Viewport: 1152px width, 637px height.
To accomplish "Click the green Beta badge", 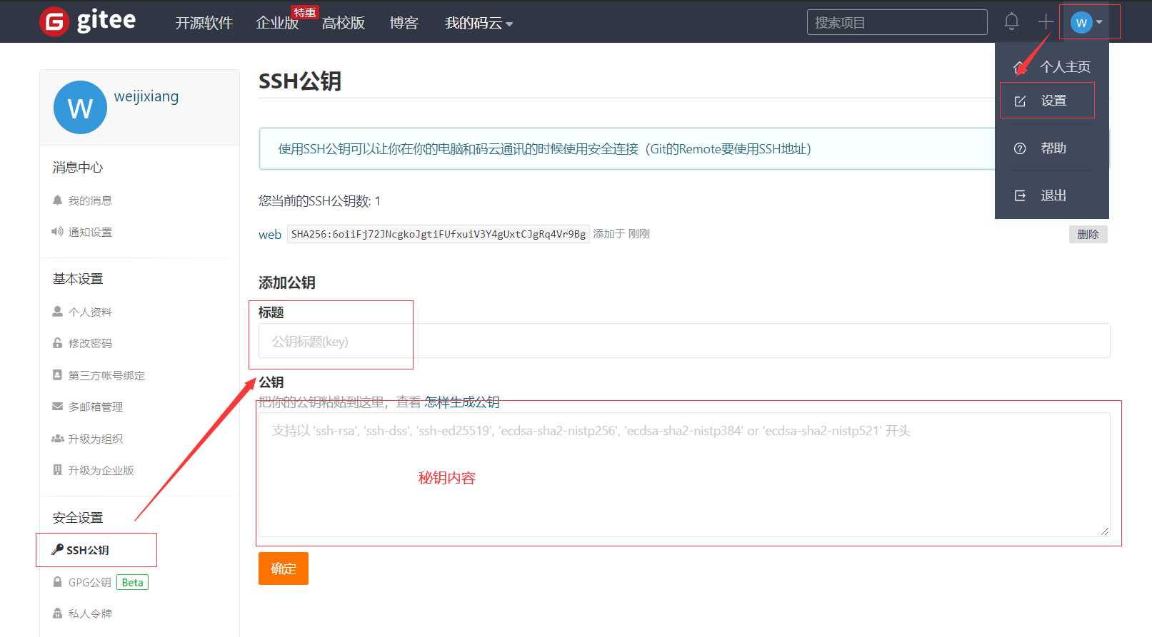I will tap(132, 582).
